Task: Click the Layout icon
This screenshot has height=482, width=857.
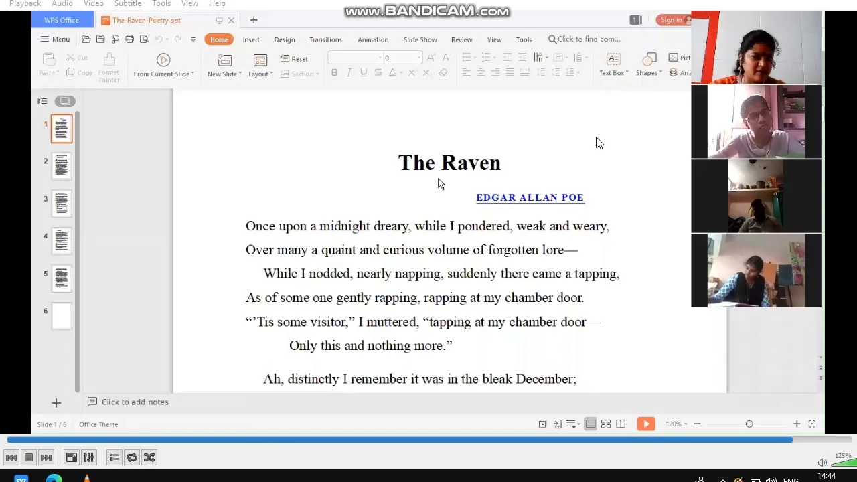Action: point(260,60)
